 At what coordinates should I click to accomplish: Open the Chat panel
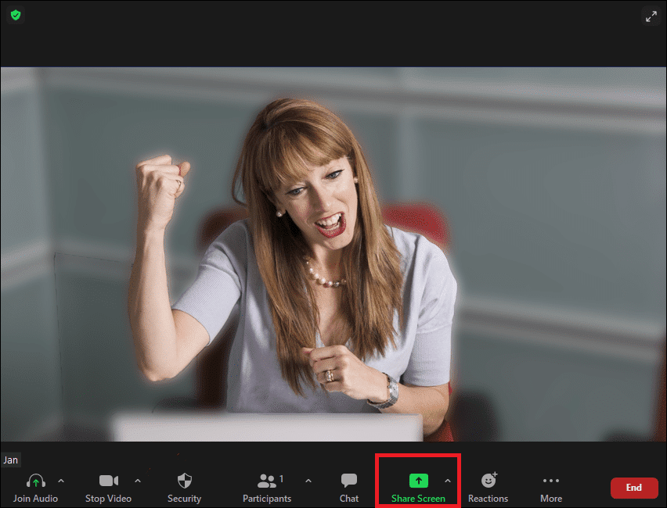(349, 488)
